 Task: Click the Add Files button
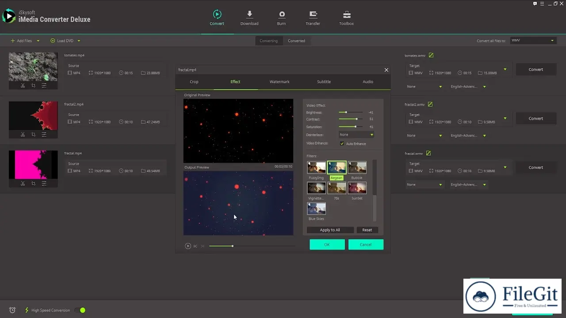click(x=21, y=41)
